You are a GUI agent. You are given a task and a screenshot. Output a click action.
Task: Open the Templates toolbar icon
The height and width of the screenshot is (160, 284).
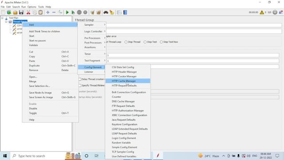pyautogui.click(x=9, y=12)
